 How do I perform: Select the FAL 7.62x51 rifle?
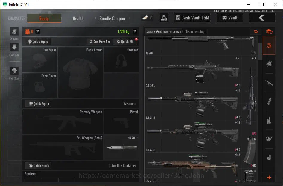193,72
